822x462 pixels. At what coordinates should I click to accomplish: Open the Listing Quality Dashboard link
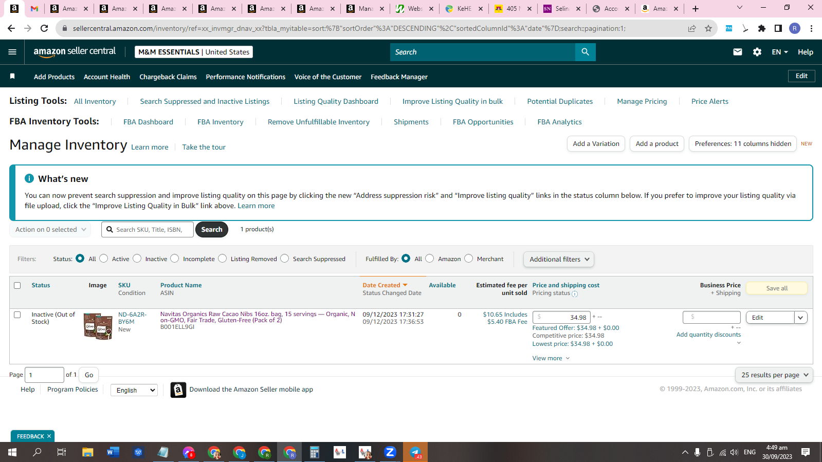pyautogui.click(x=336, y=101)
